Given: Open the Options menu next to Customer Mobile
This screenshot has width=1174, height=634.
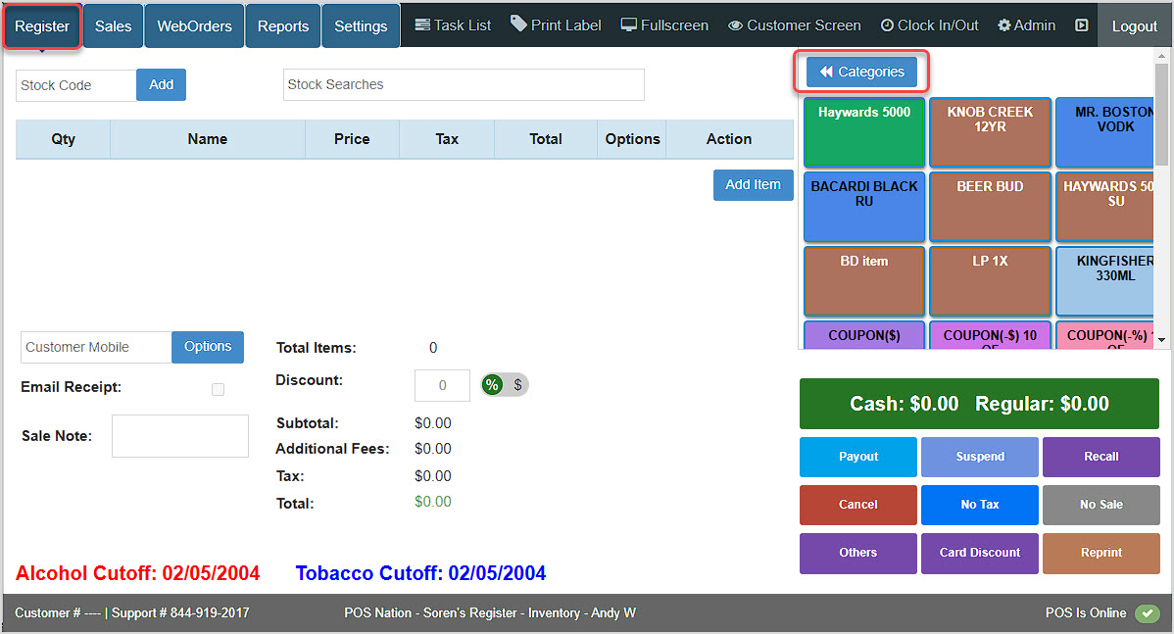Looking at the screenshot, I should tap(207, 347).
